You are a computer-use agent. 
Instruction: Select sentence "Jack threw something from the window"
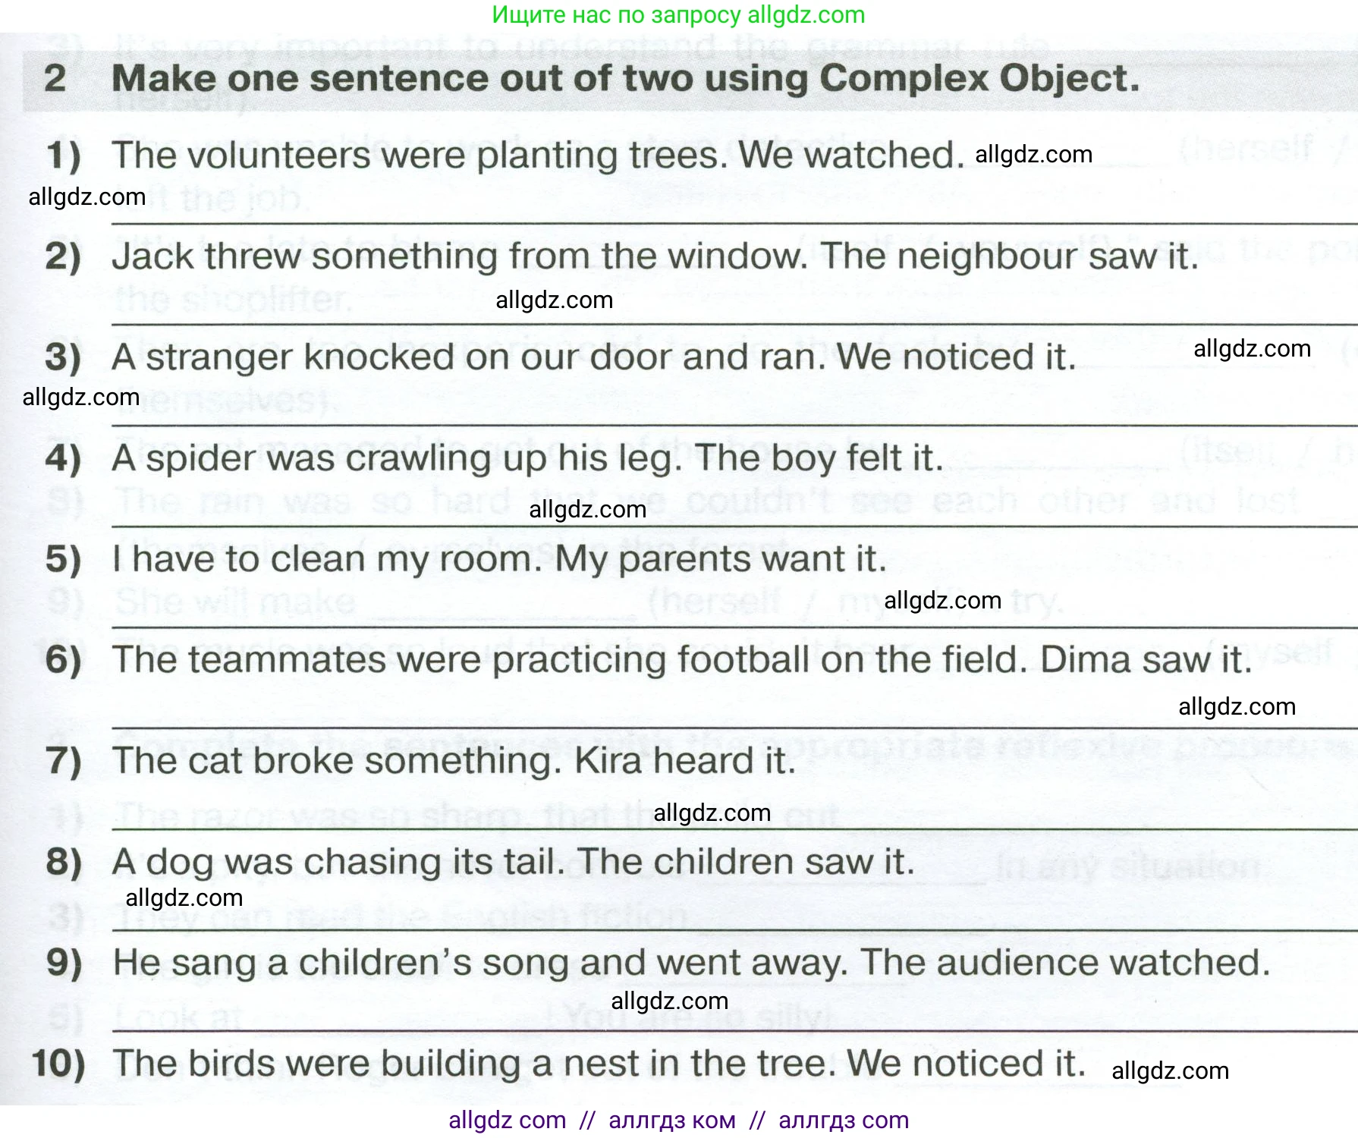tap(461, 256)
